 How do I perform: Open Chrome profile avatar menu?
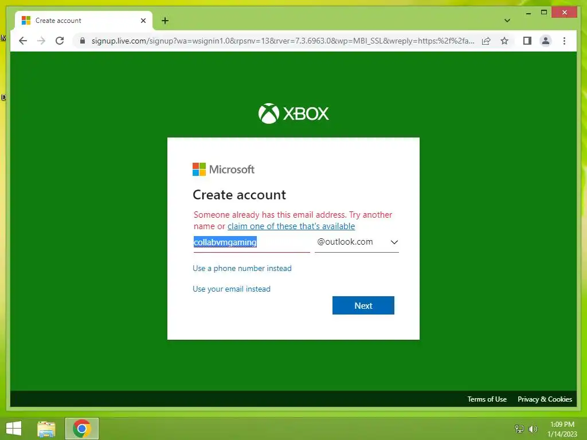pyautogui.click(x=546, y=41)
